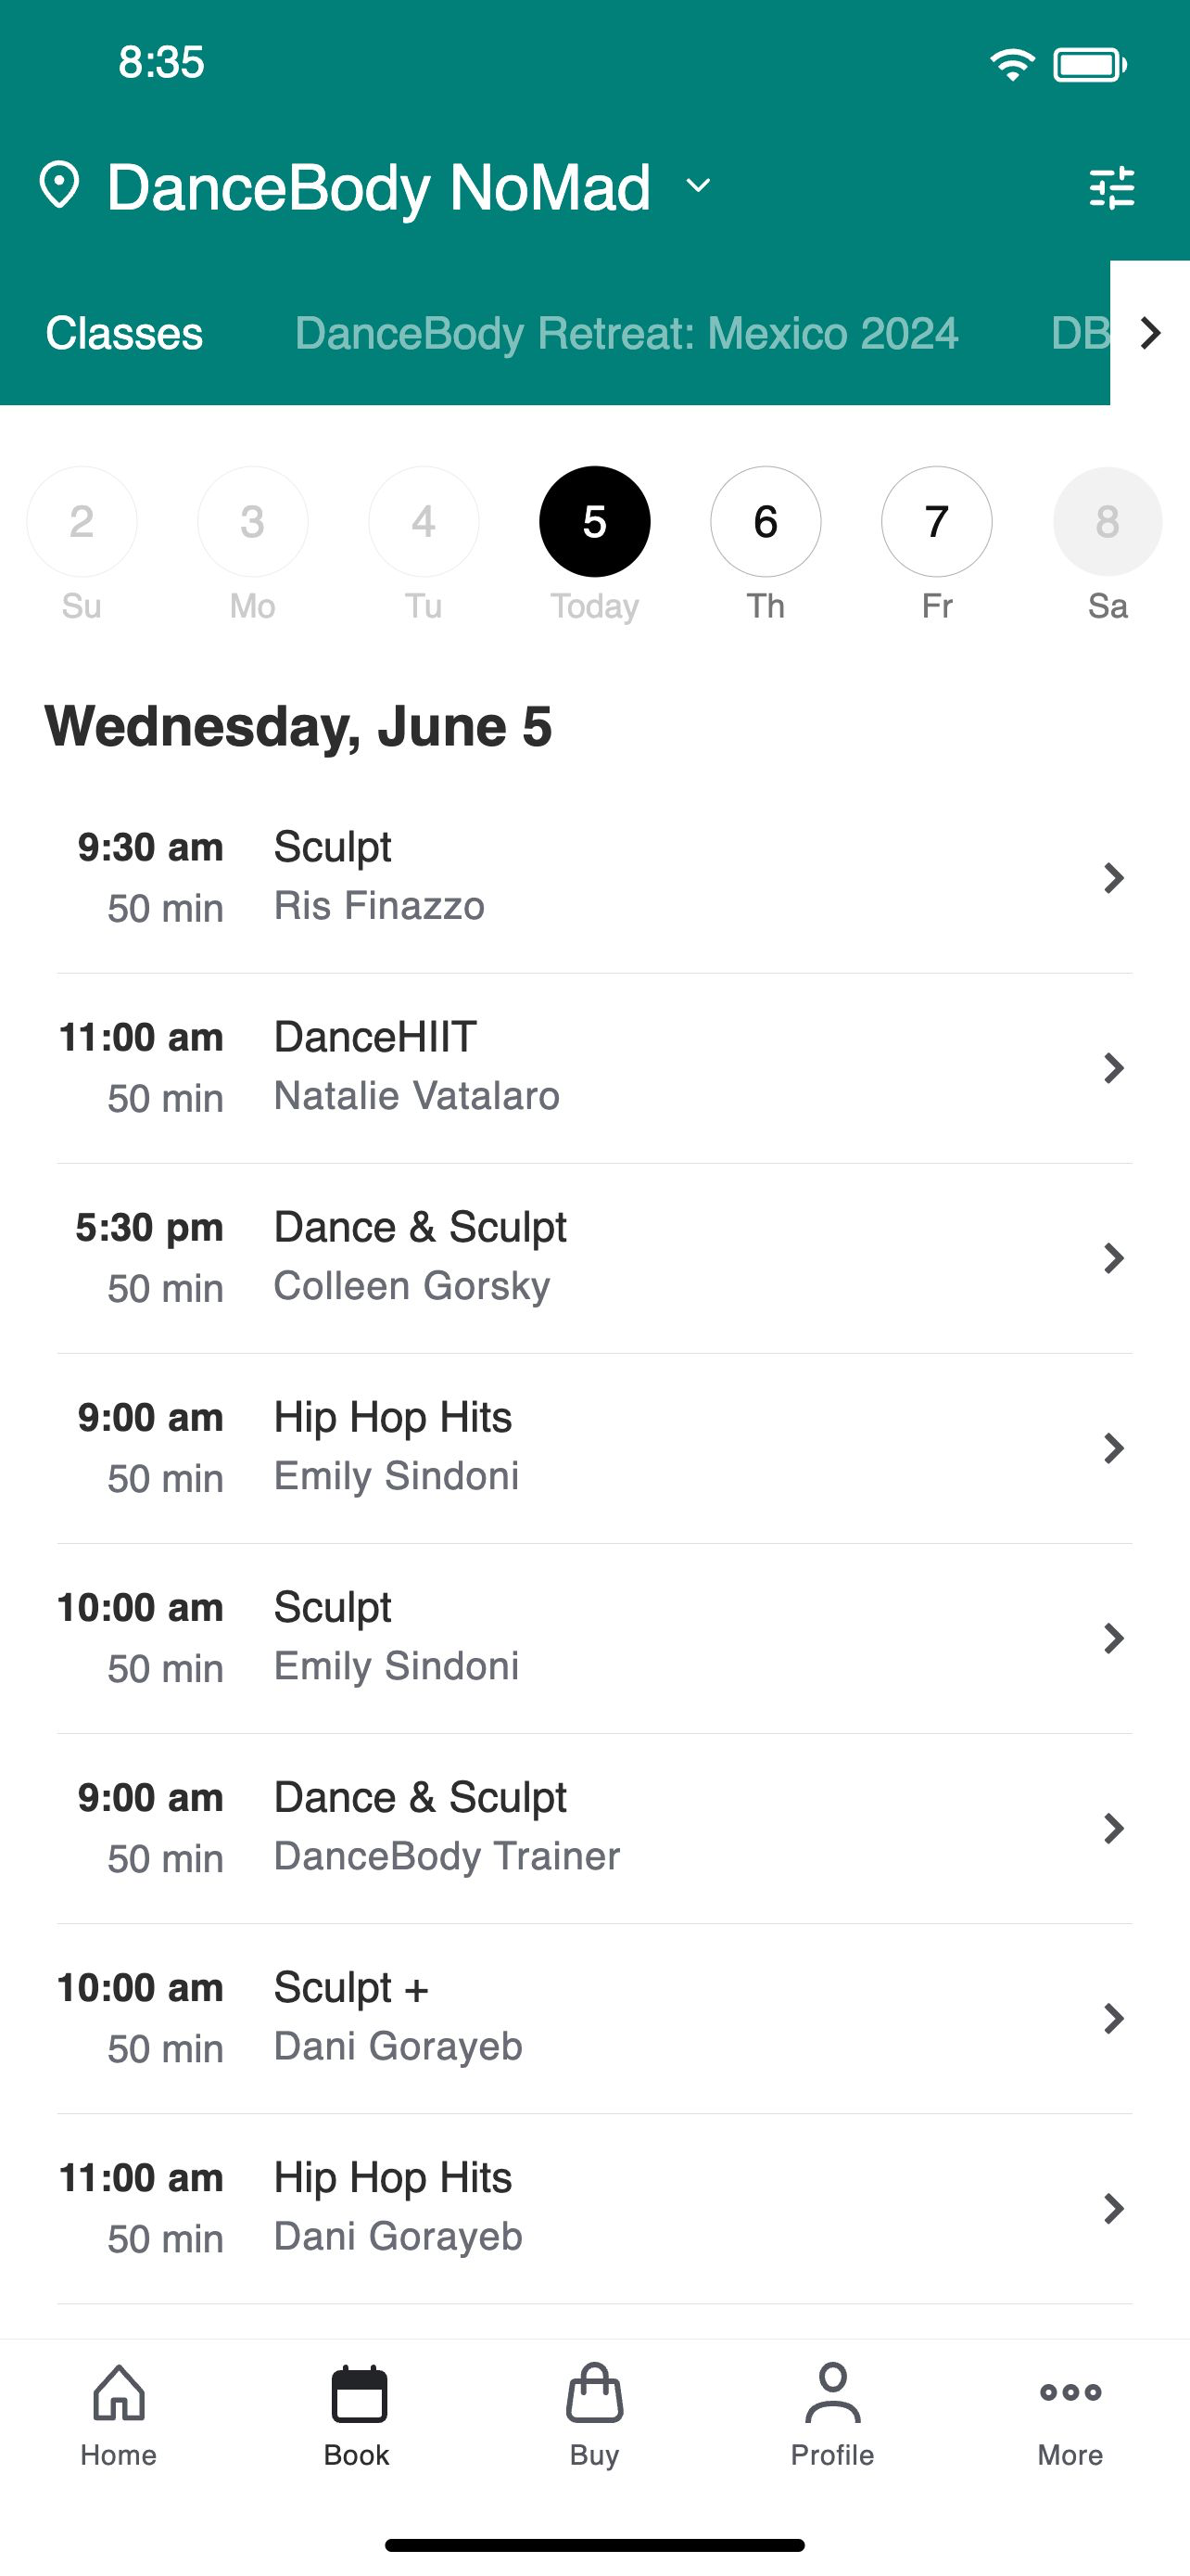This screenshot has width=1190, height=2576.
Task: Tap the location pin icon
Action: pyautogui.click(x=59, y=185)
